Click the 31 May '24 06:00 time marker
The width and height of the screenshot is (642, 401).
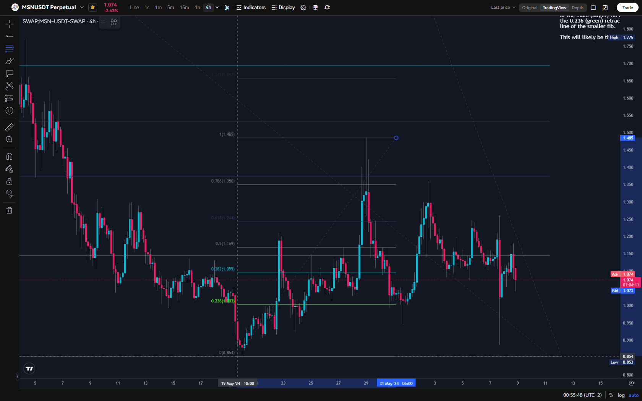pos(396,383)
